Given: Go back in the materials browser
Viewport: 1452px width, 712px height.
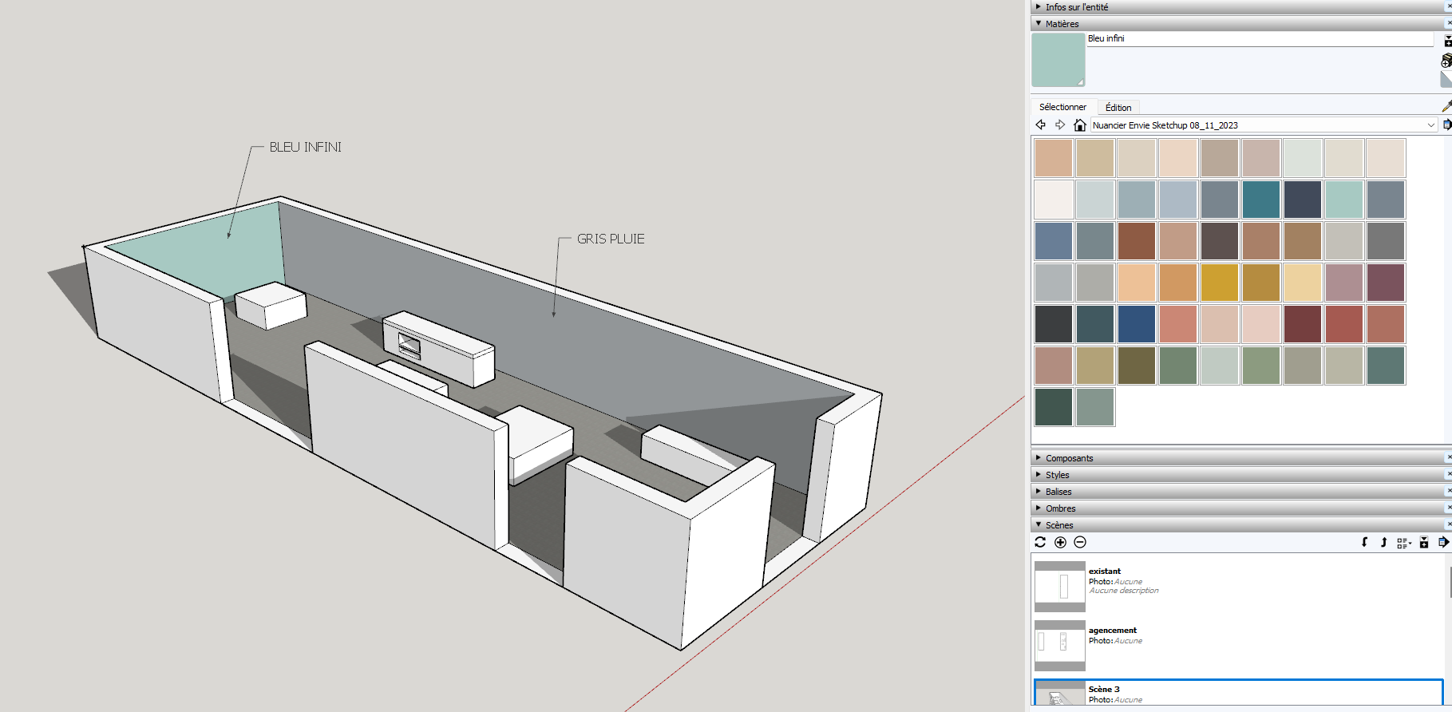Looking at the screenshot, I should tap(1041, 125).
